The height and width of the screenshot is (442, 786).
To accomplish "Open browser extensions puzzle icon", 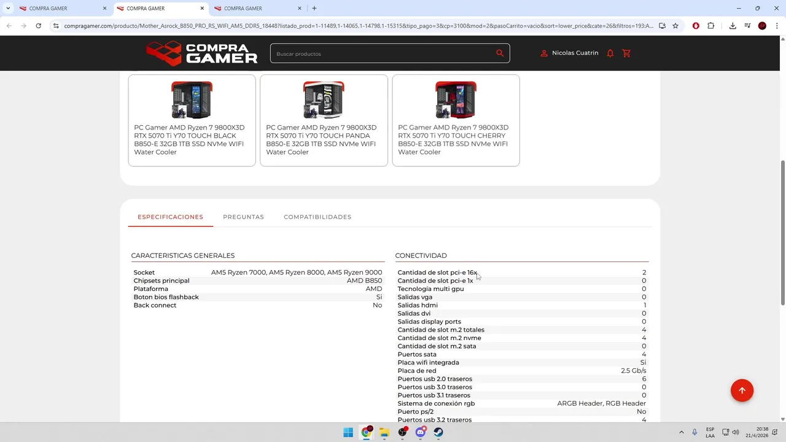I will coord(710,26).
